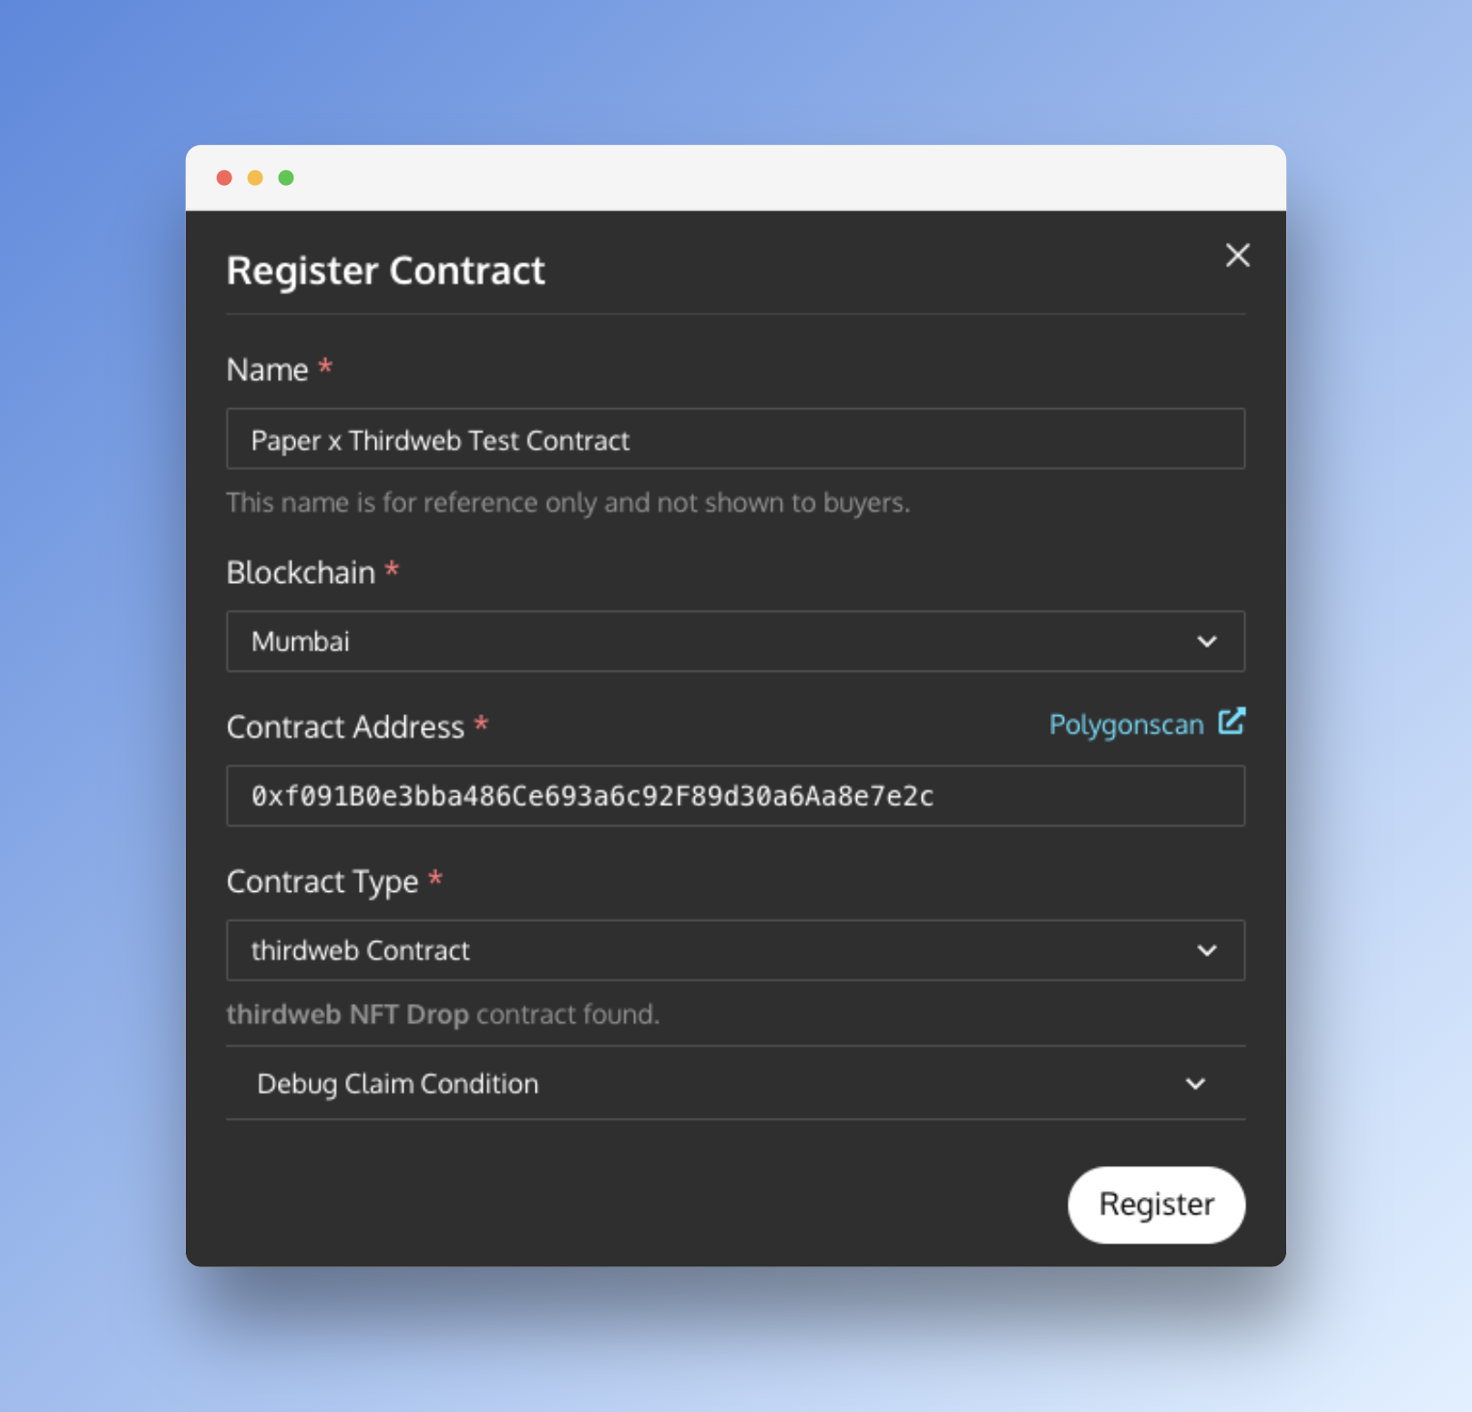Viewport: 1472px width, 1412px height.
Task: Expand the Debug Claim Condition section
Action: click(x=735, y=1083)
